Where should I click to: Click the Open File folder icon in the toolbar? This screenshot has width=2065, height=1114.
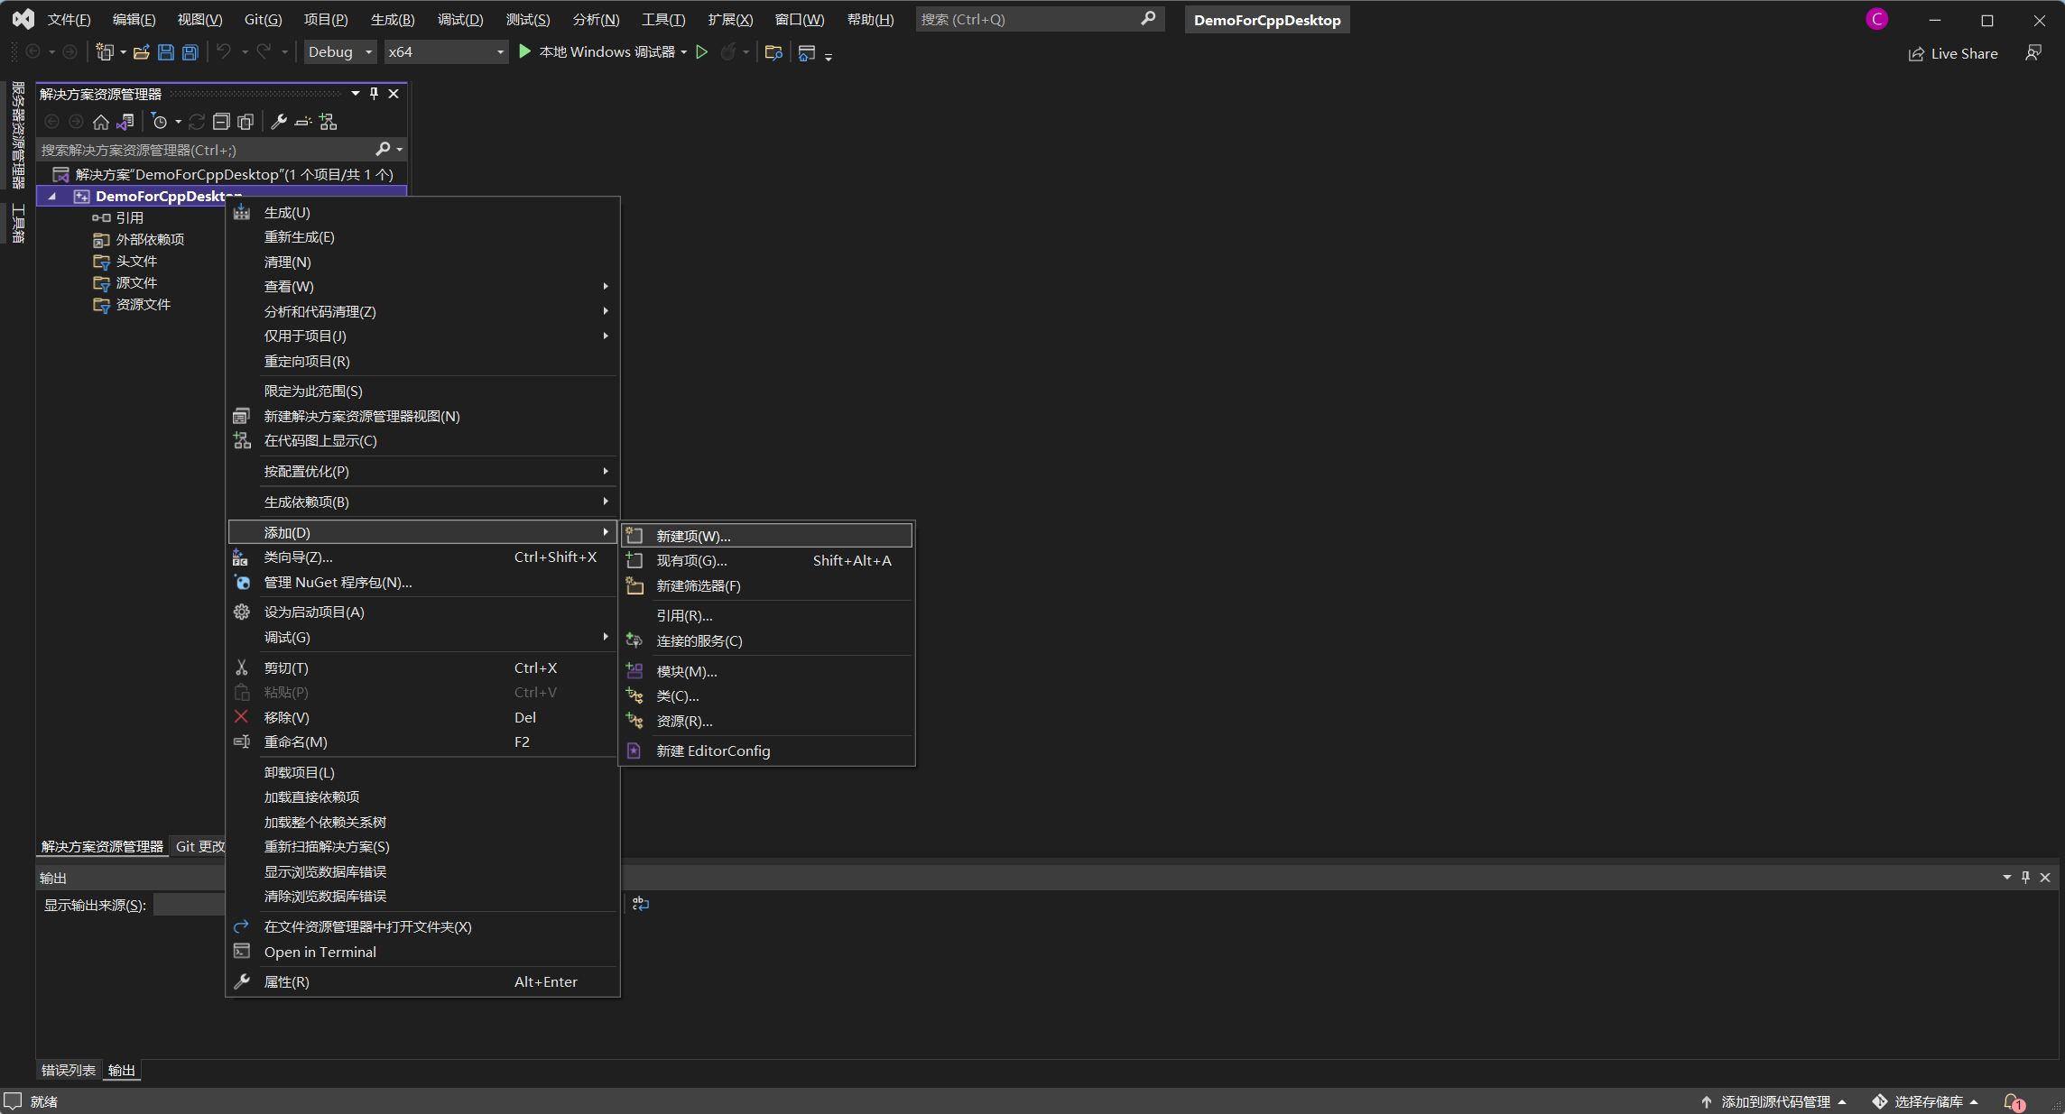pos(141,52)
